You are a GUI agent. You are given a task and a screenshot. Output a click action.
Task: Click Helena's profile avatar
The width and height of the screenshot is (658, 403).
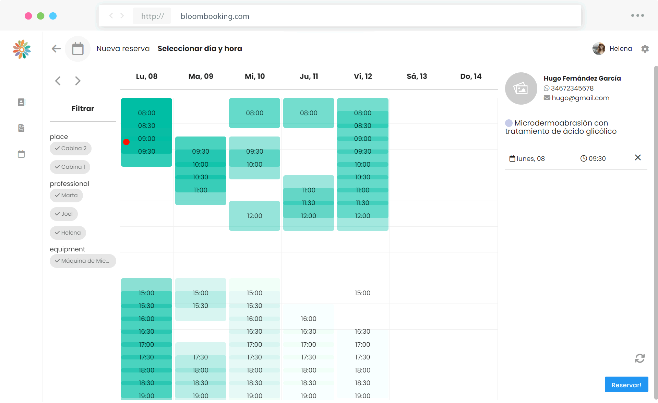coord(599,49)
